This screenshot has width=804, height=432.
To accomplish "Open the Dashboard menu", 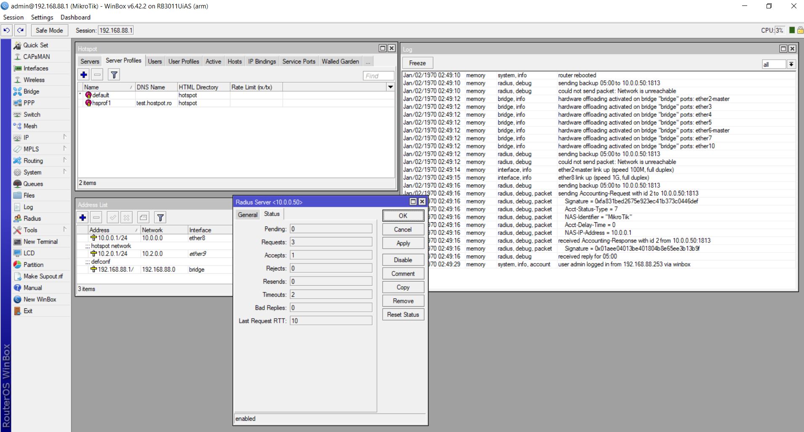I will click(x=75, y=17).
